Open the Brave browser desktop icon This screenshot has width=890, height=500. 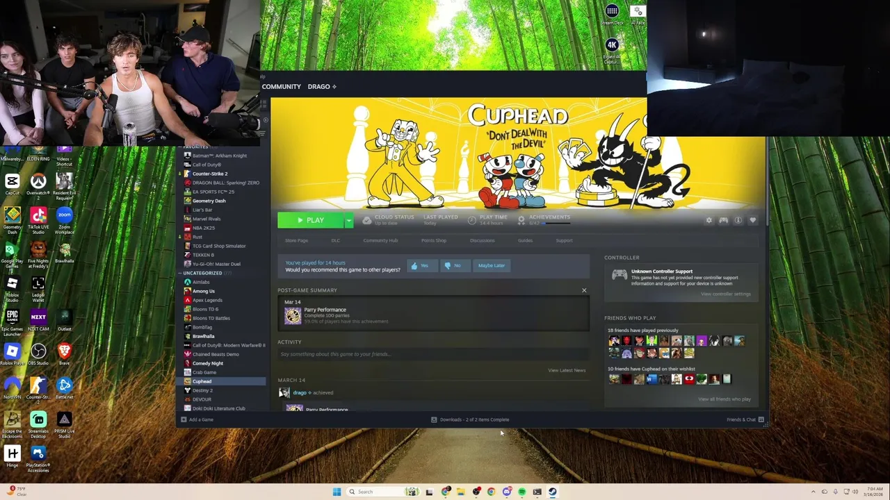pos(64,354)
